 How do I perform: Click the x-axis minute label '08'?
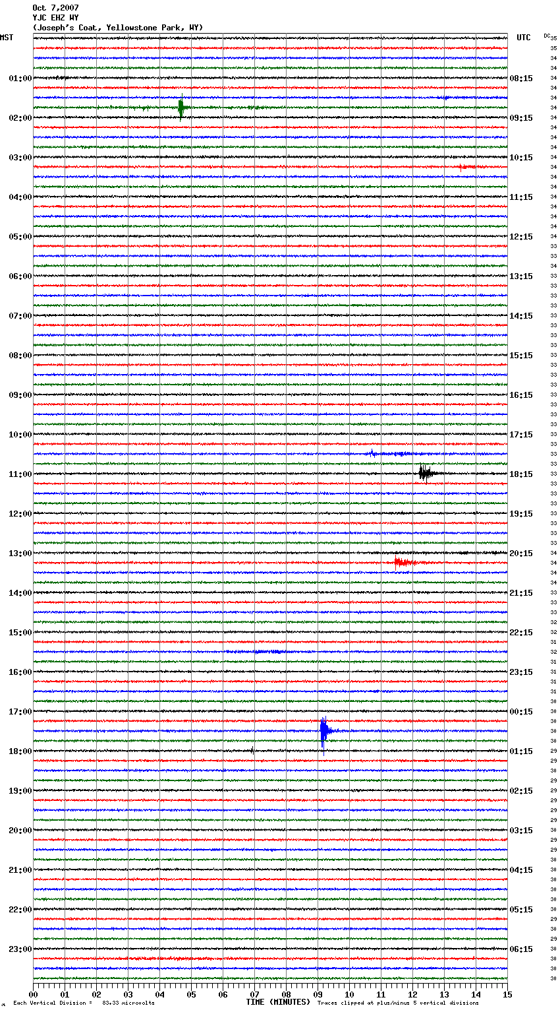click(x=286, y=994)
